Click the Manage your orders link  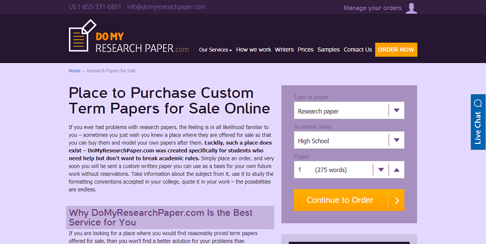tap(373, 8)
